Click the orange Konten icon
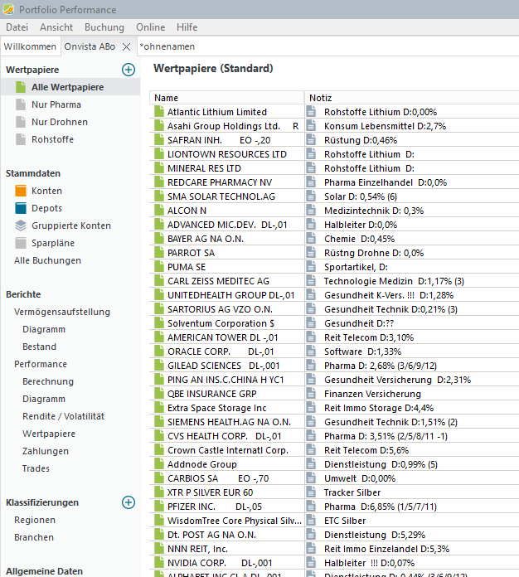 tap(21, 191)
